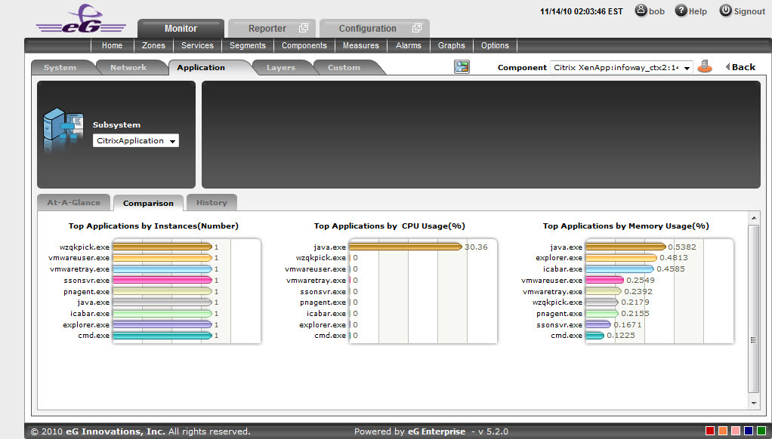Image resolution: width=772 pixels, height=439 pixels.
Task: Click the ssonsvr.exe instances bar
Action: tap(162, 280)
